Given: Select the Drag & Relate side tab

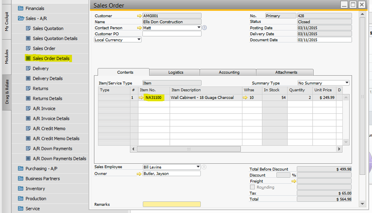Looking at the screenshot, I should click(7, 92).
